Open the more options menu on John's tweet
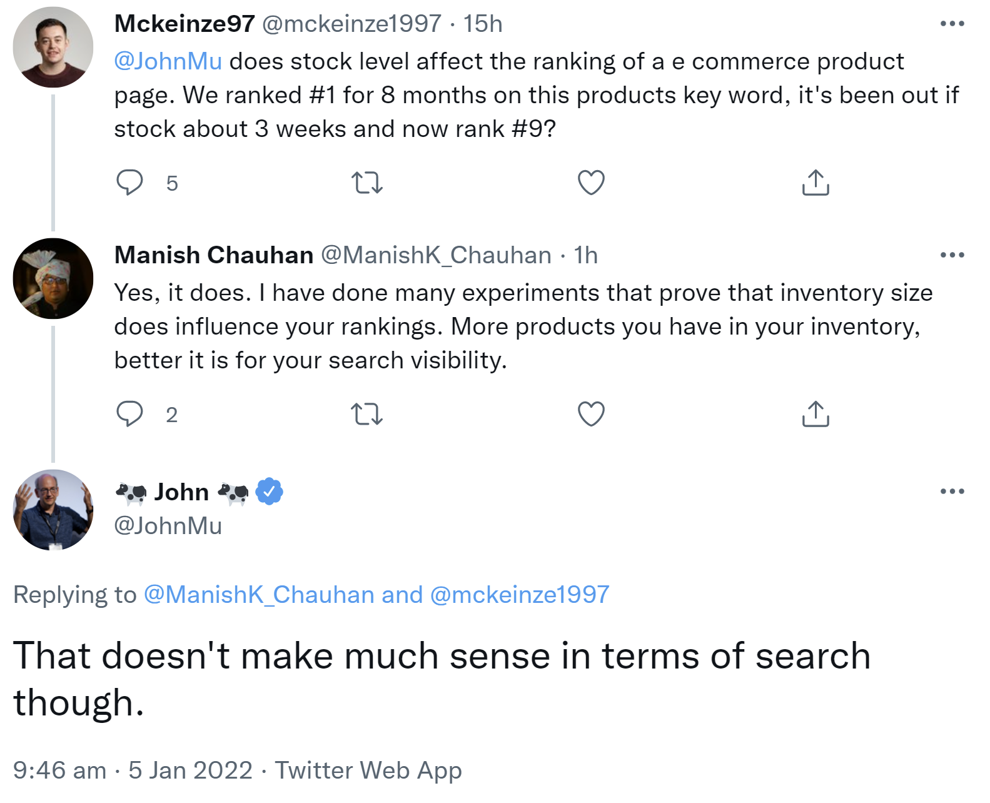The image size is (990, 803). 951,492
